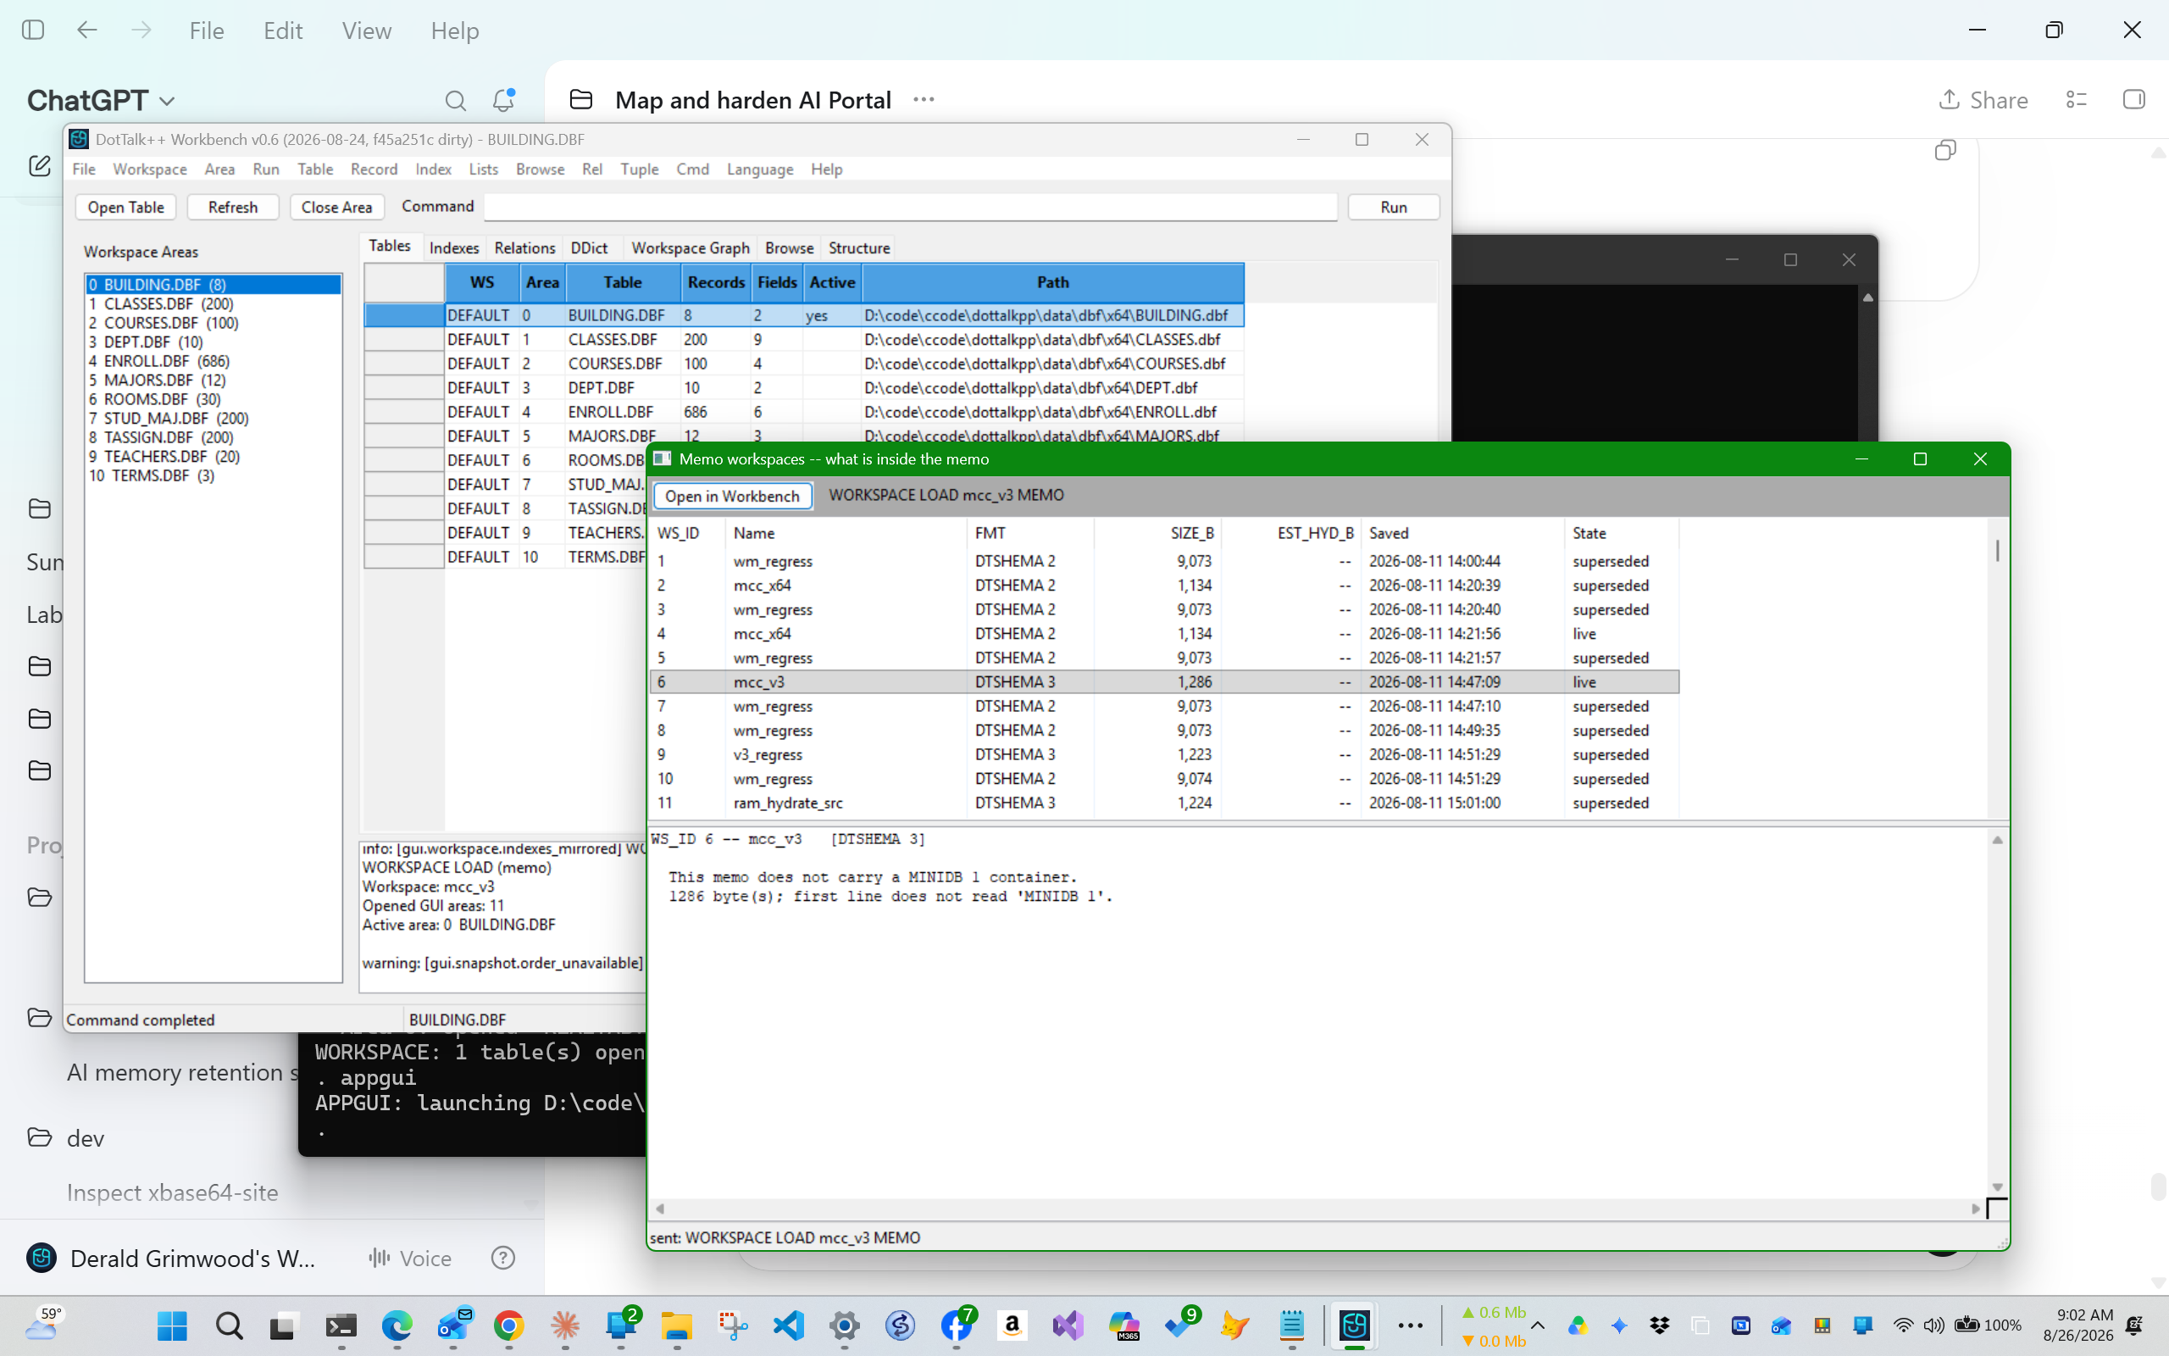2169x1356 pixels.
Task: Start Voice mode
Action: pyautogui.click(x=409, y=1259)
